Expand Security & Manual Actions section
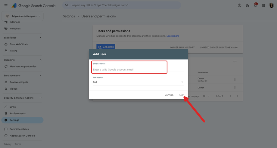Viewport: 277px width, 148px height. (x=40, y=98)
